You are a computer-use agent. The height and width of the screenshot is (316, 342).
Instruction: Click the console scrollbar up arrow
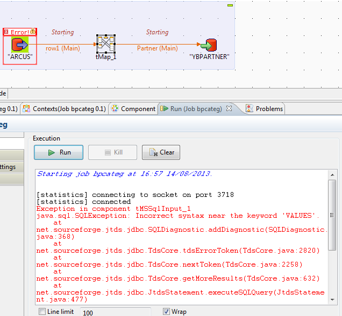[332, 175]
